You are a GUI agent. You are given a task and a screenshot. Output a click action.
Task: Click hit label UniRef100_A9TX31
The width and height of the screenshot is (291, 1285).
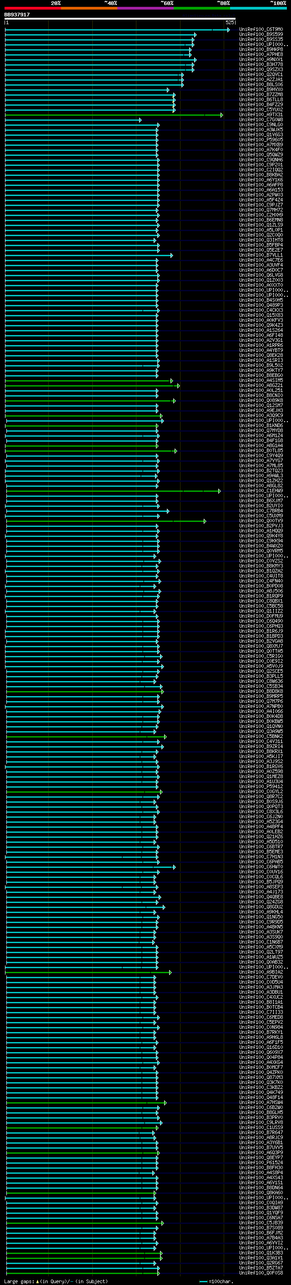coord(261,115)
